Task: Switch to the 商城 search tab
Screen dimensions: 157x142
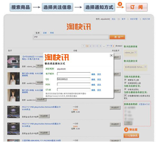Action: point(52,33)
